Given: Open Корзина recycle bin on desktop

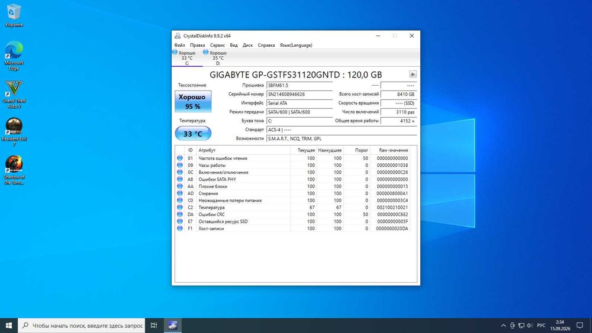Looking at the screenshot, I should click(x=14, y=16).
